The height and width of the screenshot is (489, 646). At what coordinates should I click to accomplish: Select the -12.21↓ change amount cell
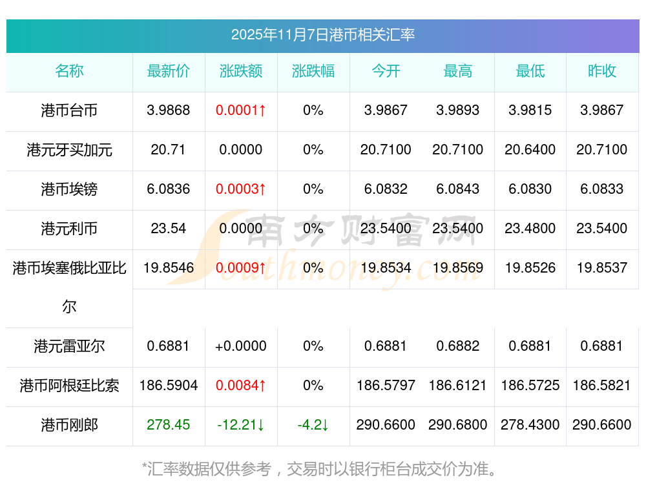coord(241,425)
